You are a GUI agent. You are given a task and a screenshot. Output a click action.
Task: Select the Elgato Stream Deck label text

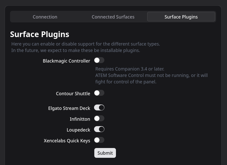(69, 108)
